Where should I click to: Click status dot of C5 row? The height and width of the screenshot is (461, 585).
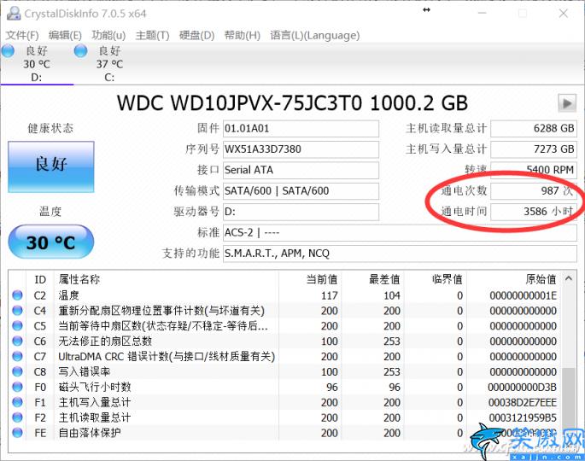point(17,326)
